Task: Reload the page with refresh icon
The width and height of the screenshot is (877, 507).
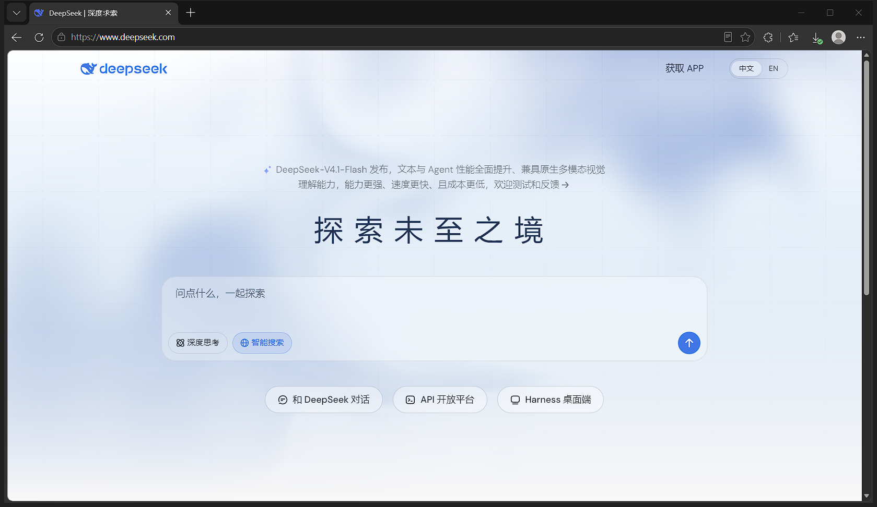Action: coord(39,37)
